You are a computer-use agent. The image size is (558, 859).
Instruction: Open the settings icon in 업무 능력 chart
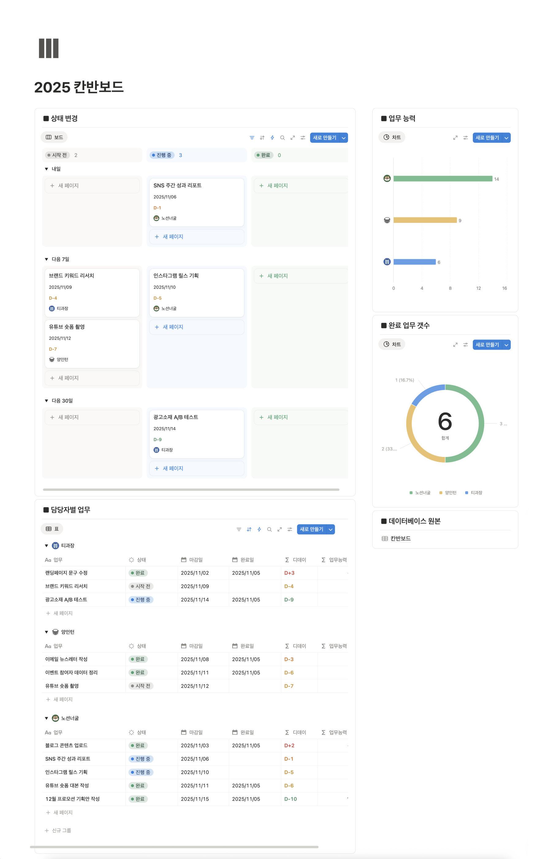coord(465,137)
